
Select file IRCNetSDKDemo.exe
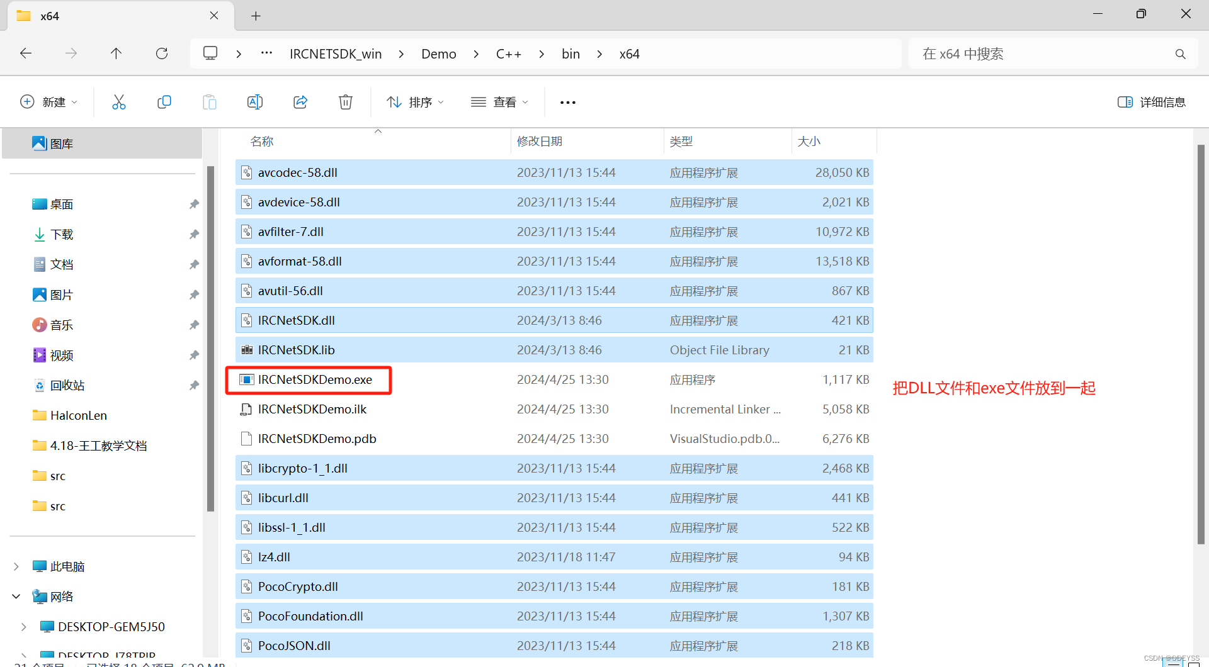[554, 379]
